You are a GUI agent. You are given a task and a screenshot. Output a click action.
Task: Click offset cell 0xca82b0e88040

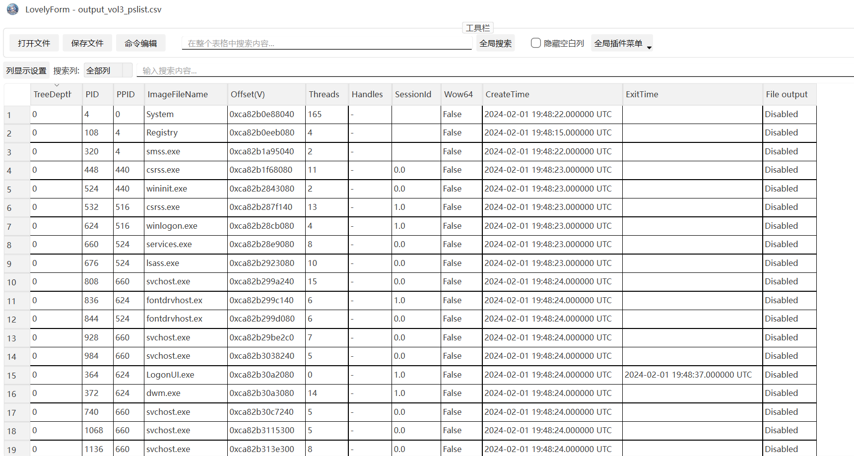(266, 114)
